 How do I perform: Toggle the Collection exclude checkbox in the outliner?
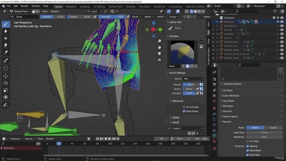[x=274, y=18]
